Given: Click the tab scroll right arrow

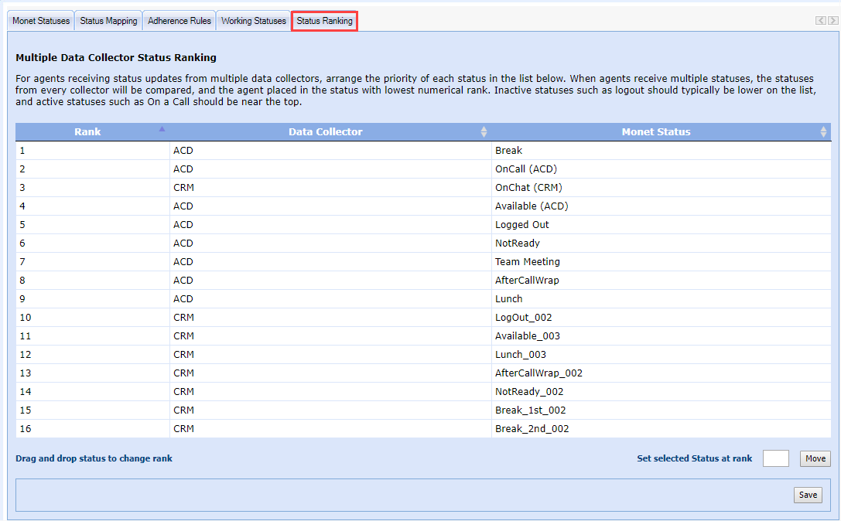Looking at the screenshot, I should tap(832, 21).
